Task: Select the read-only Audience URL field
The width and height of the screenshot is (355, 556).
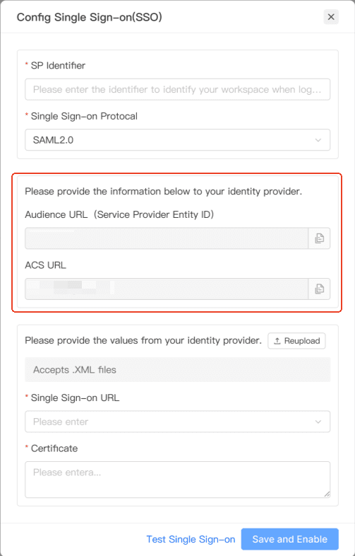Action: (x=167, y=238)
